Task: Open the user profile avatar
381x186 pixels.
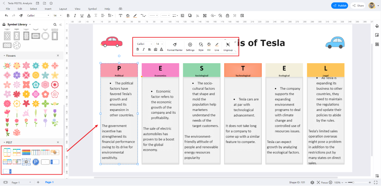Action: point(372,6)
